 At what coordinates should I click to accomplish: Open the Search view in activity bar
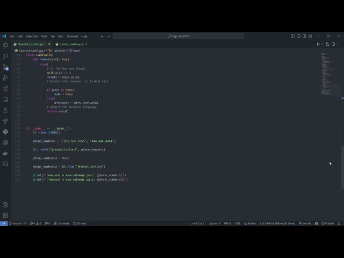tap(5, 56)
